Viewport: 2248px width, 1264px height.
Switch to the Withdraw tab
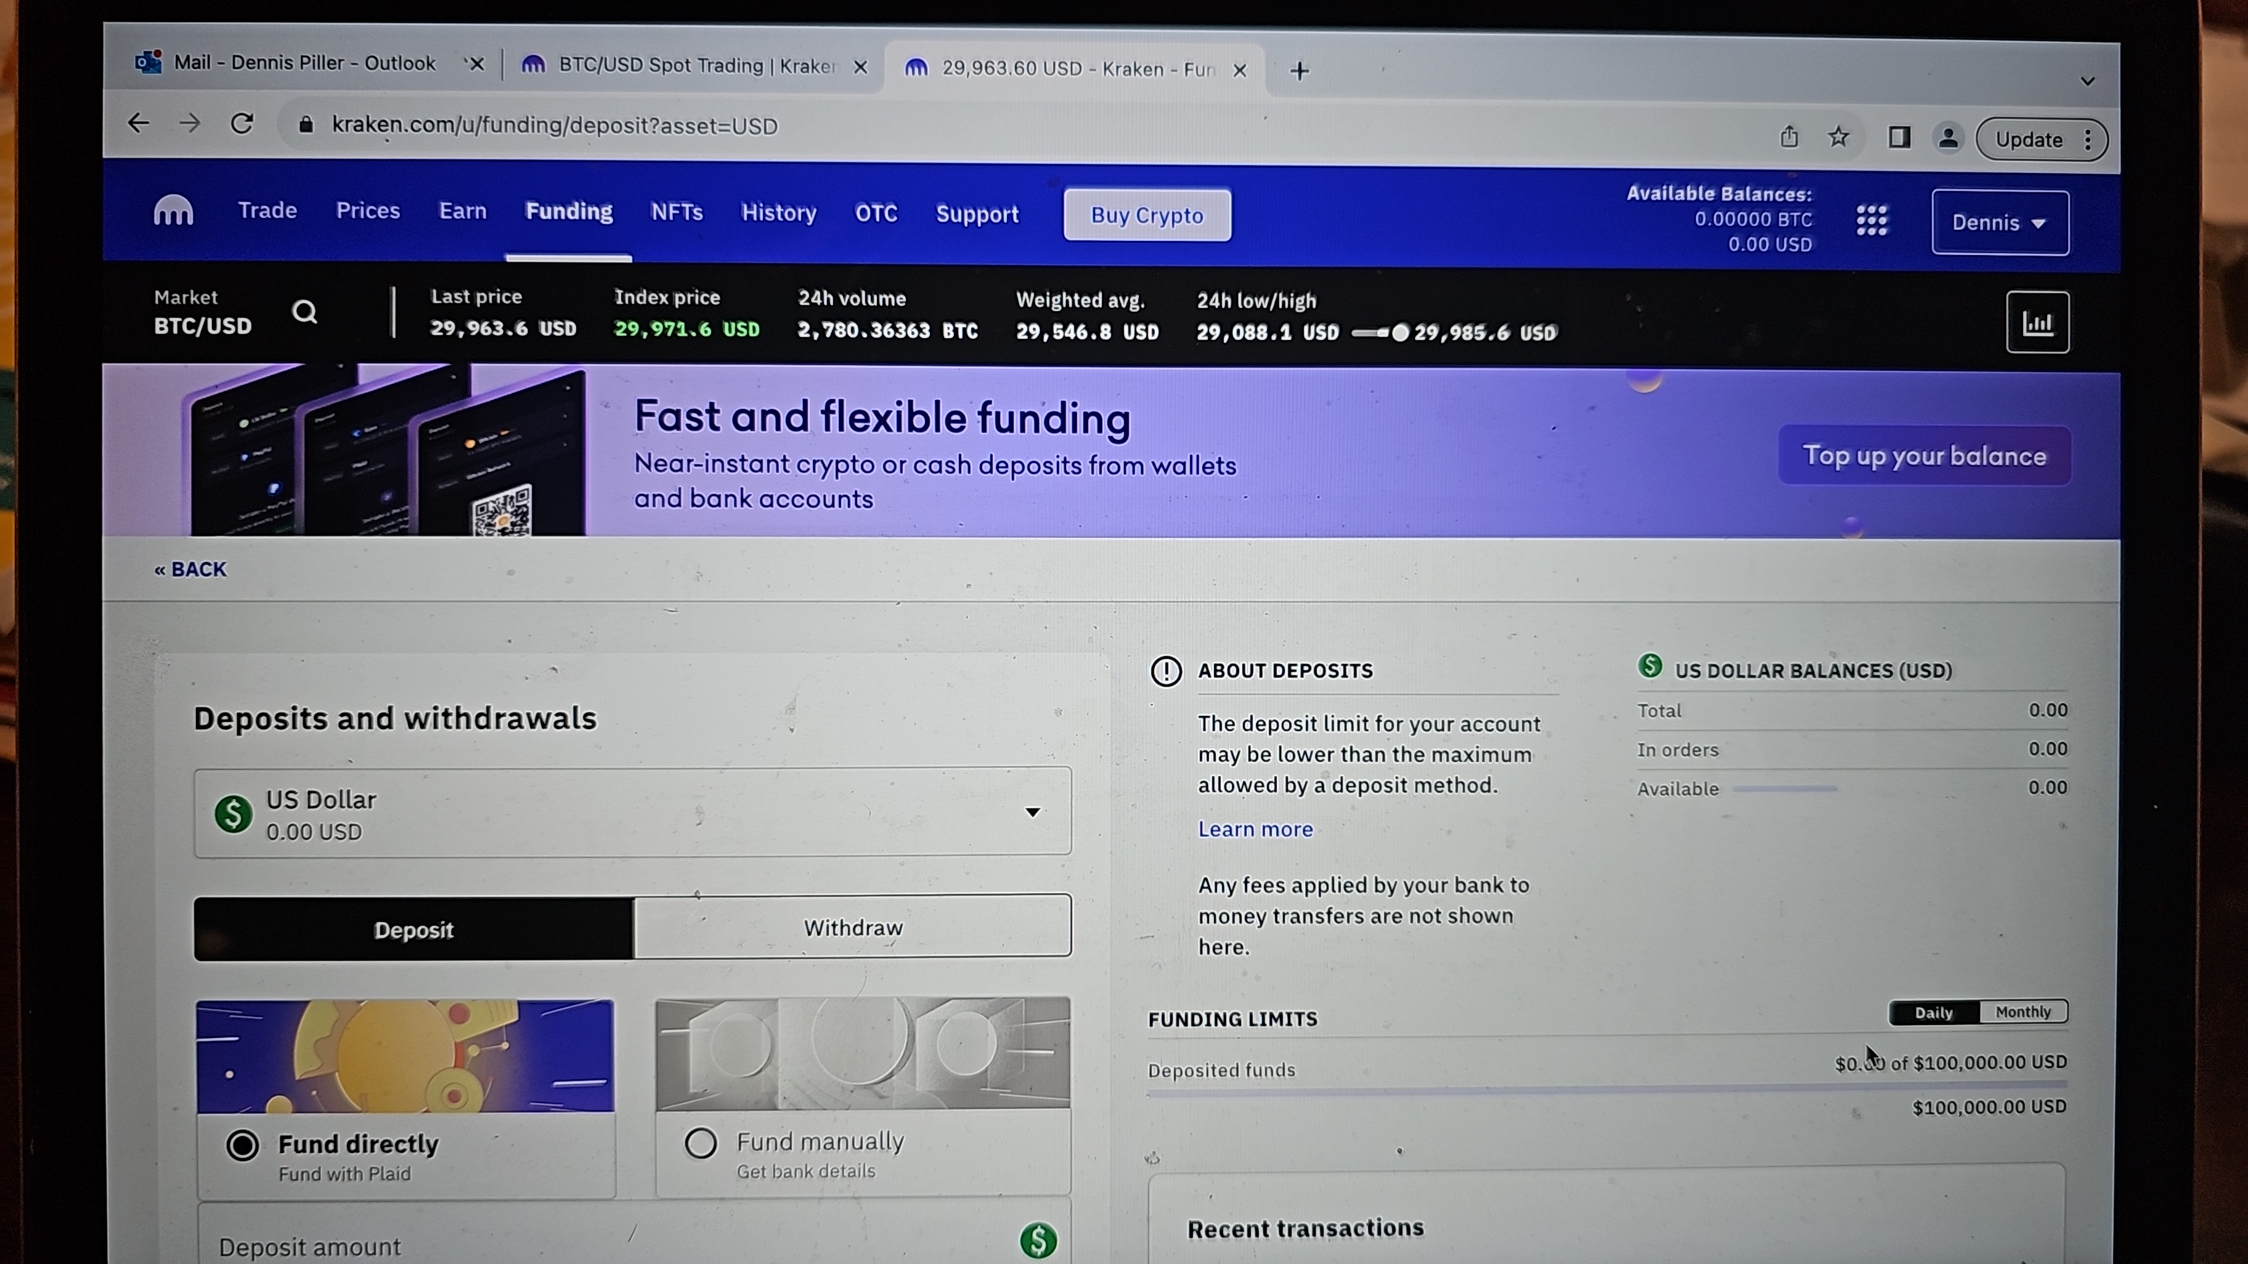pos(853,927)
